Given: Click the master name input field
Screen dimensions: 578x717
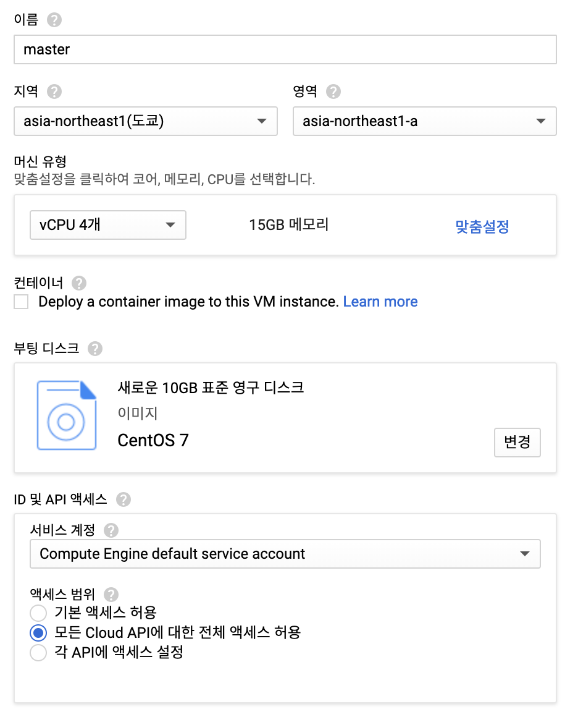Looking at the screenshot, I should (x=285, y=49).
